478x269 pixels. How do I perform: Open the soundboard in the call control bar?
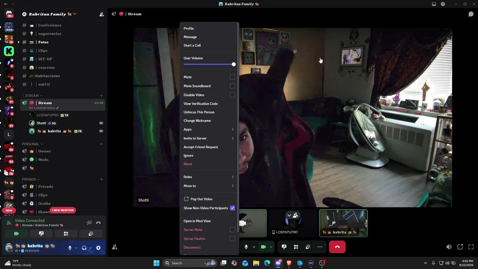(x=308, y=247)
